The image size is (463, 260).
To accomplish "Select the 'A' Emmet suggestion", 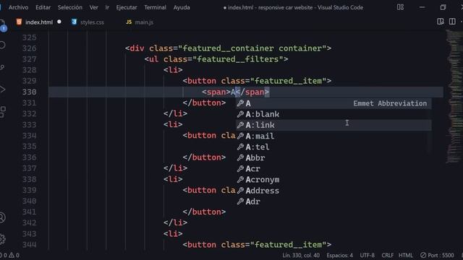I will pyautogui.click(x=334, y=103).
